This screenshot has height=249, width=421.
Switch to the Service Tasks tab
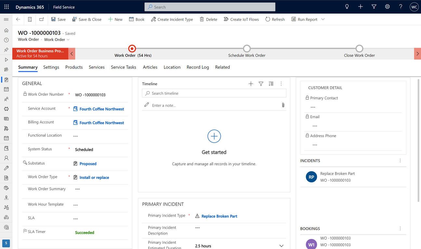point(123,67)
